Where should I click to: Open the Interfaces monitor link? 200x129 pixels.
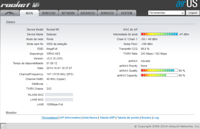[90, 118]
